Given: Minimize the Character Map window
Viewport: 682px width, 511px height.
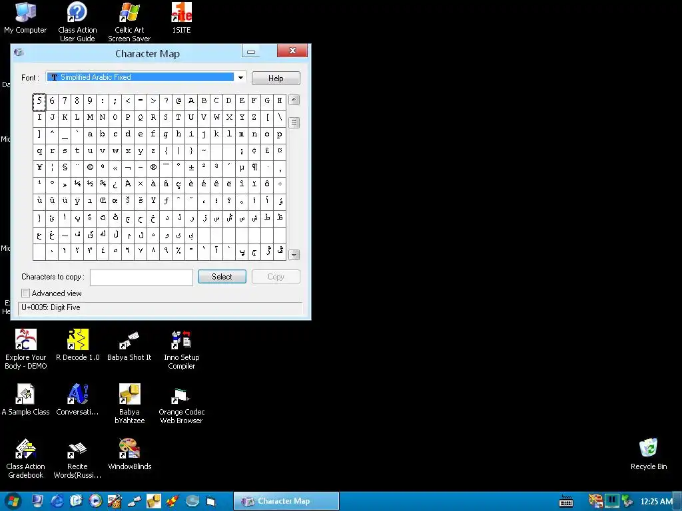Looking at the screenshot, I should coord(251,51).
